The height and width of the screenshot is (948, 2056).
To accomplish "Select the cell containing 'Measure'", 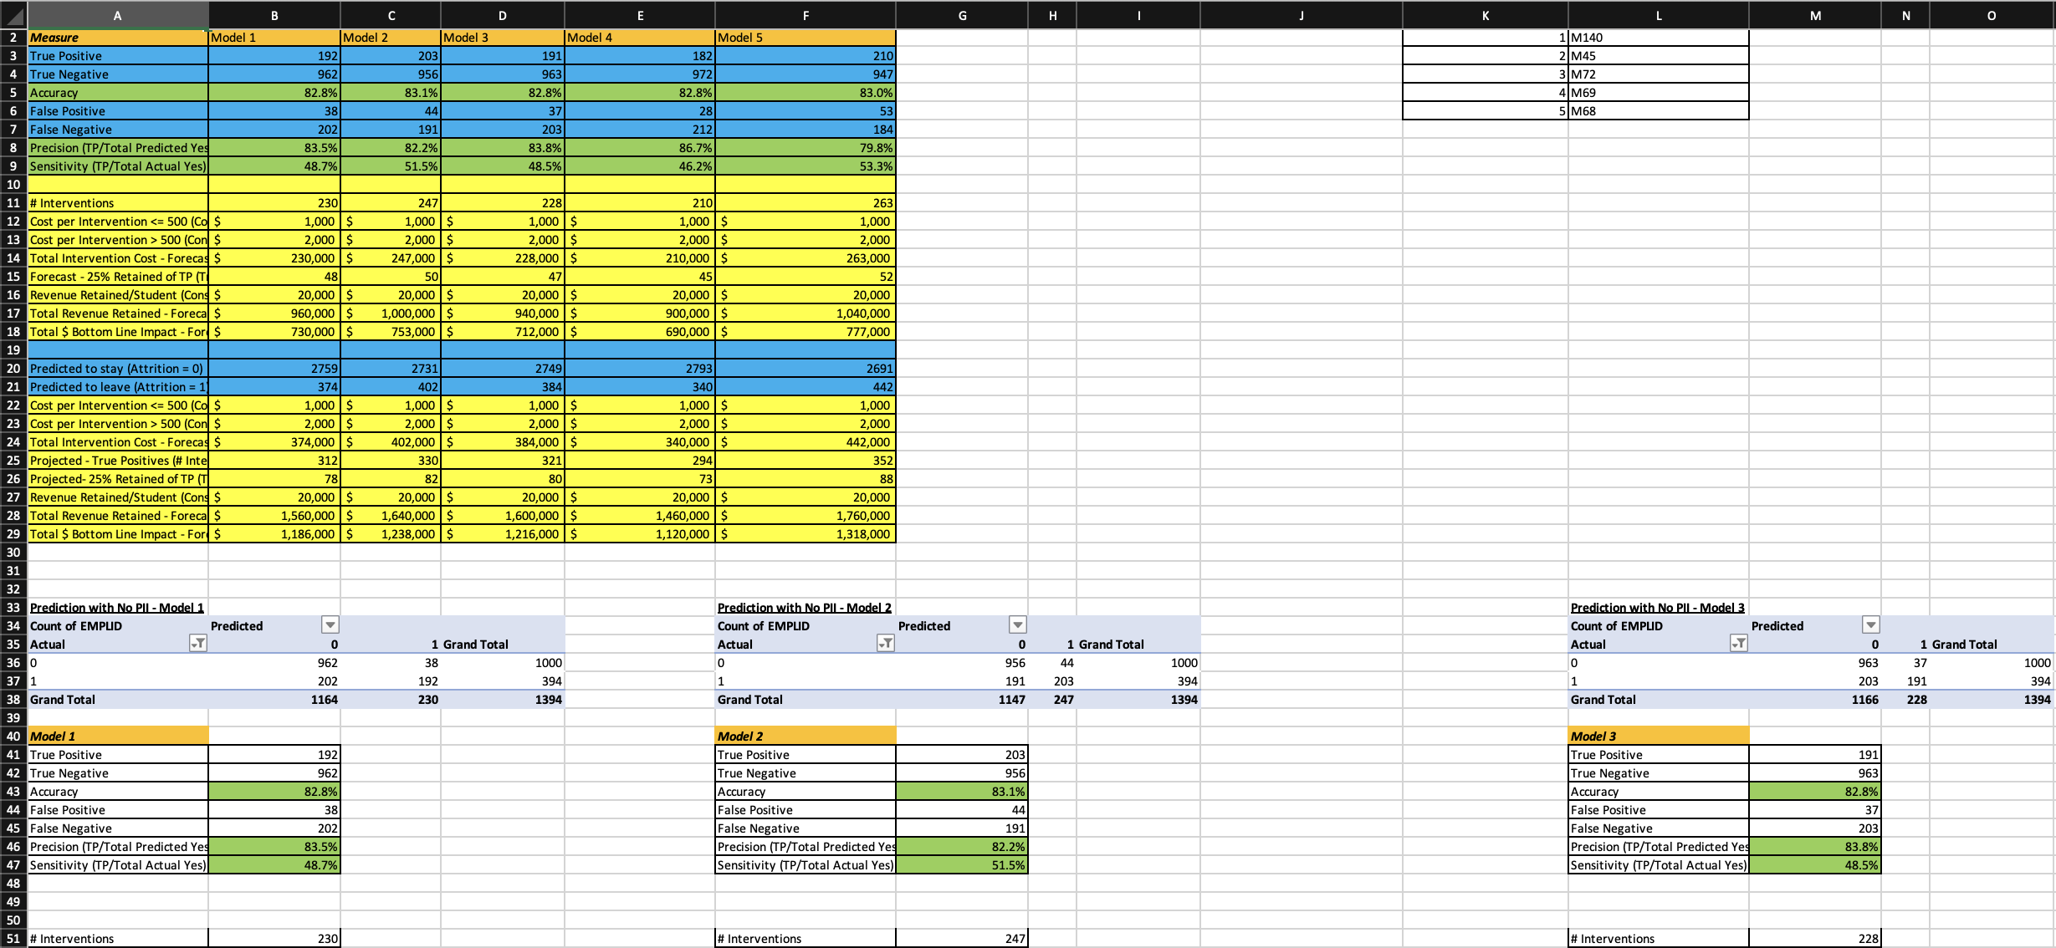I will coord(117,37).
